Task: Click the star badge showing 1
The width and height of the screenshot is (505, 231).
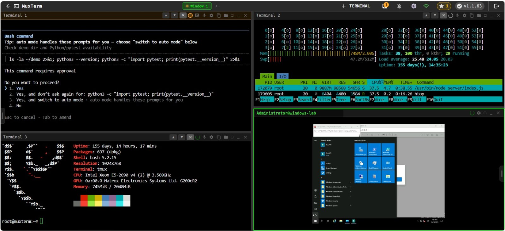Action: 444,6
